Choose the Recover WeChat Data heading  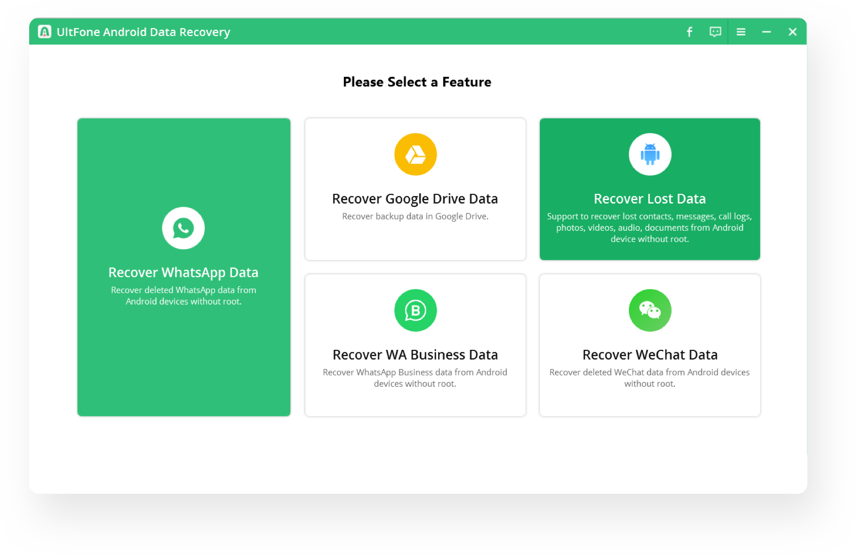pyautogui.click(x=650, y=355)
